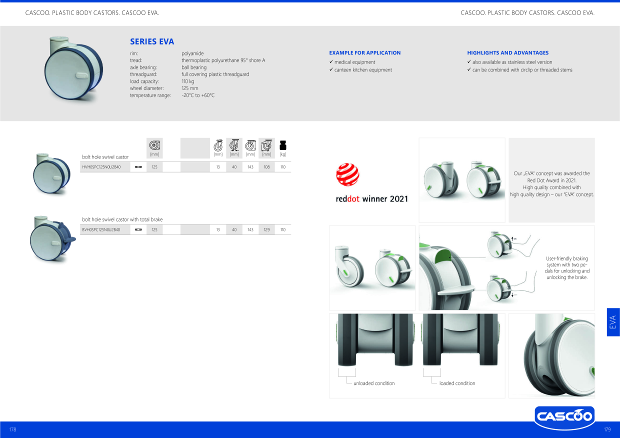This screenshot has height=438, width=620.
Task: Click the 'reddot winner 2021' text
Action: (372, 198)
